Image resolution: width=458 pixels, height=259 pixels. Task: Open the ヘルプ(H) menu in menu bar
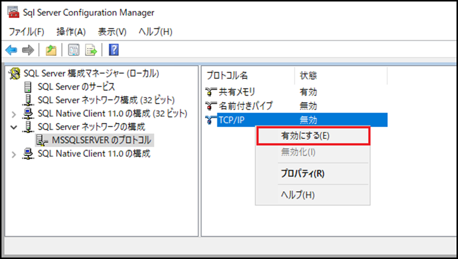[156, 32]
